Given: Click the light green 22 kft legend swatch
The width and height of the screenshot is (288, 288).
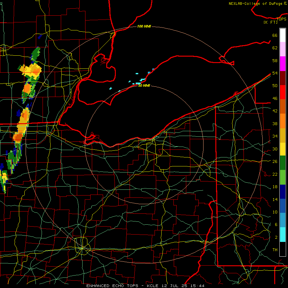Looking at the screenshot, I should click(283, 177).
